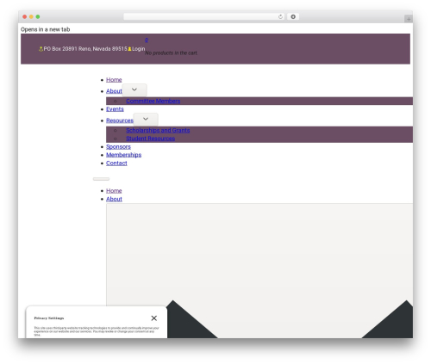Open the Committee Members link

click(153, 101)
